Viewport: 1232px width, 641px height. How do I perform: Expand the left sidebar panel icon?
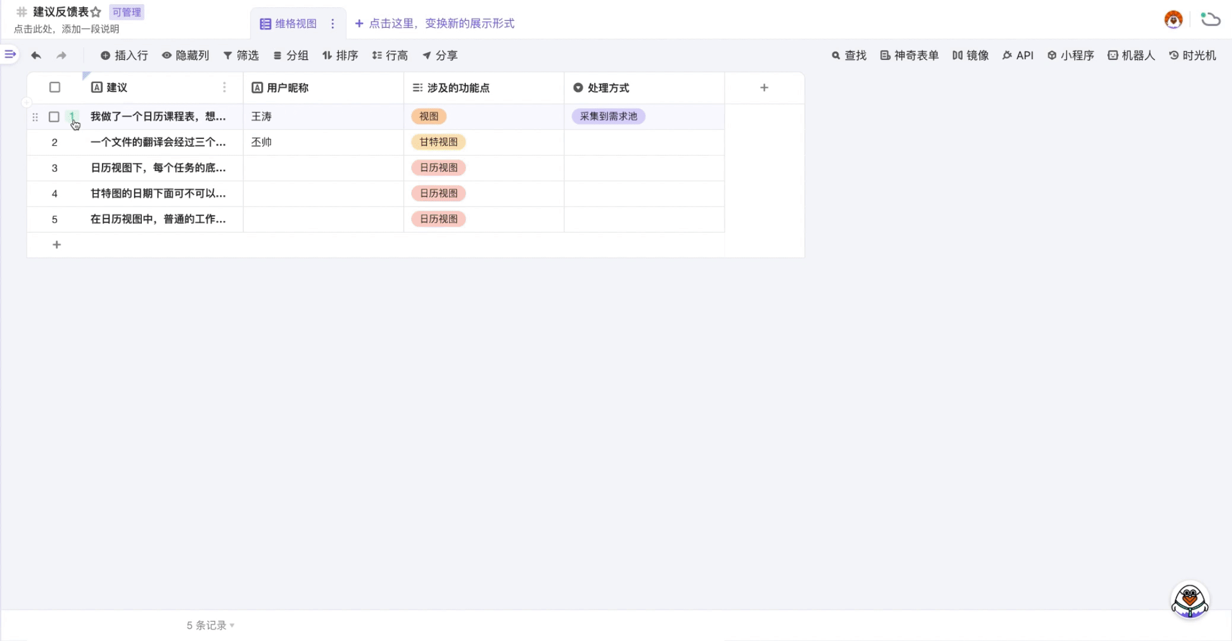(10, 55)
